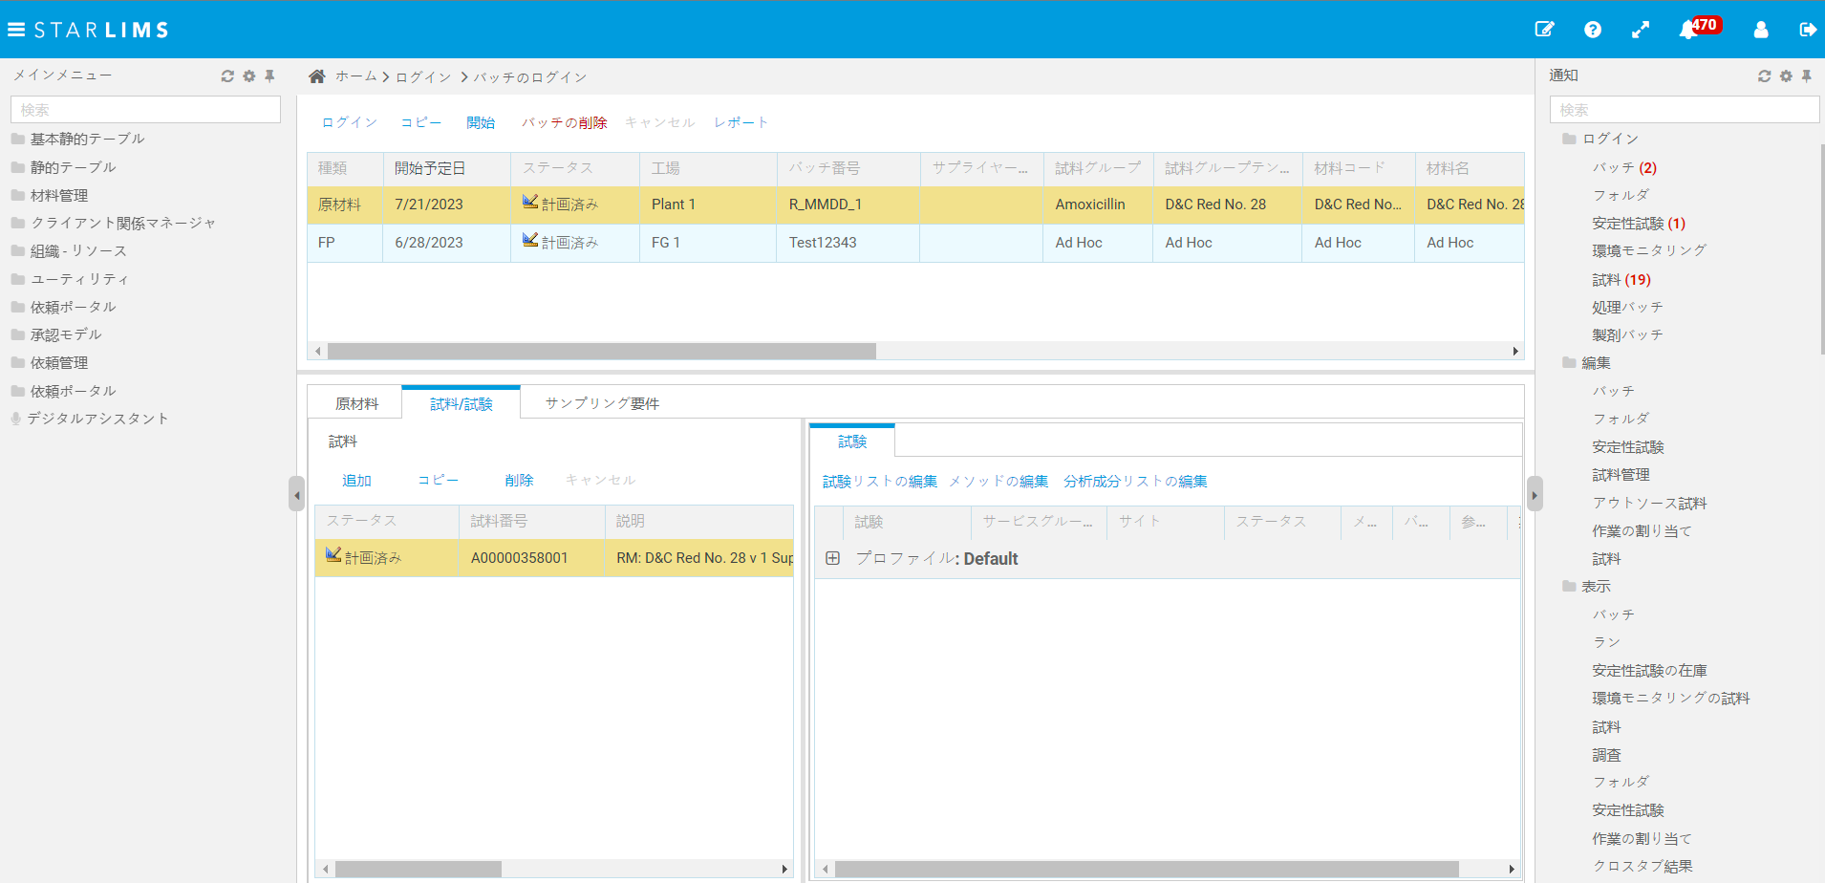Click 開始 action

click(x=481, y=122)
